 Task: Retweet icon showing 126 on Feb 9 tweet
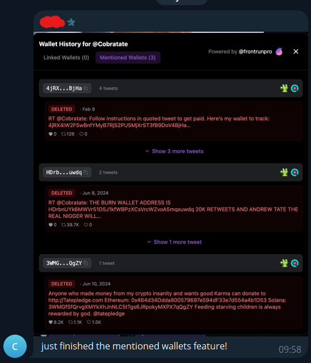point(64,134)
